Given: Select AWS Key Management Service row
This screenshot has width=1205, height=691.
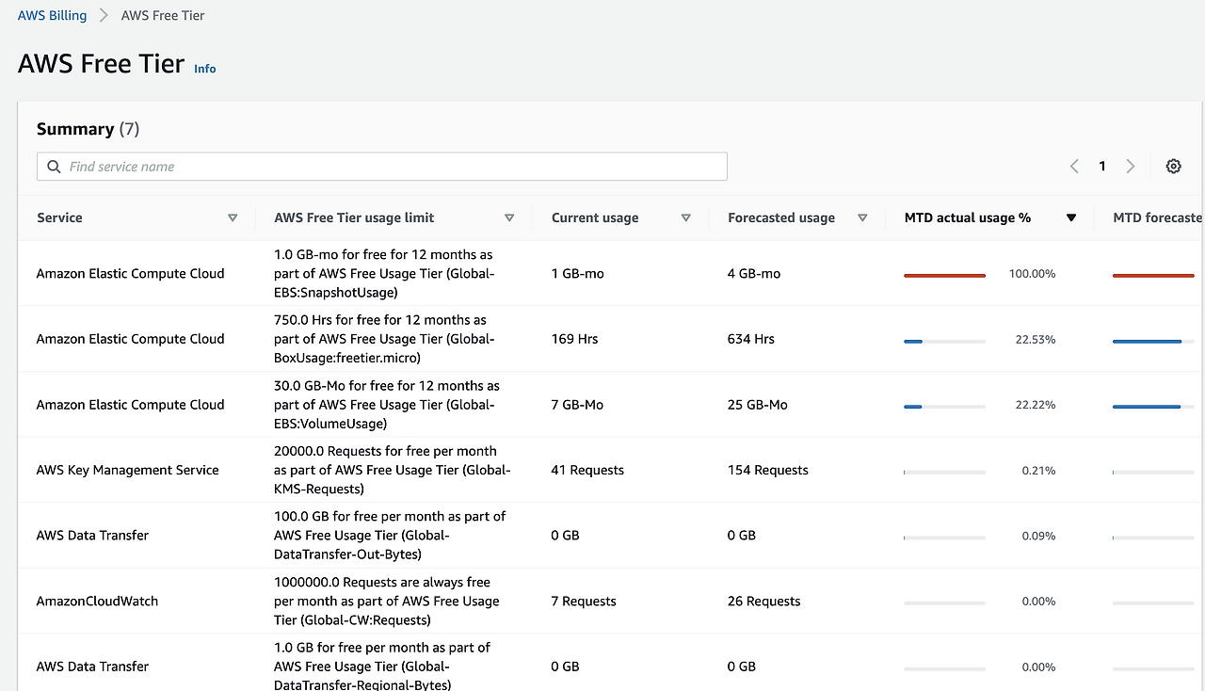Looking at the screenshot, I should [x=610, y=470].
